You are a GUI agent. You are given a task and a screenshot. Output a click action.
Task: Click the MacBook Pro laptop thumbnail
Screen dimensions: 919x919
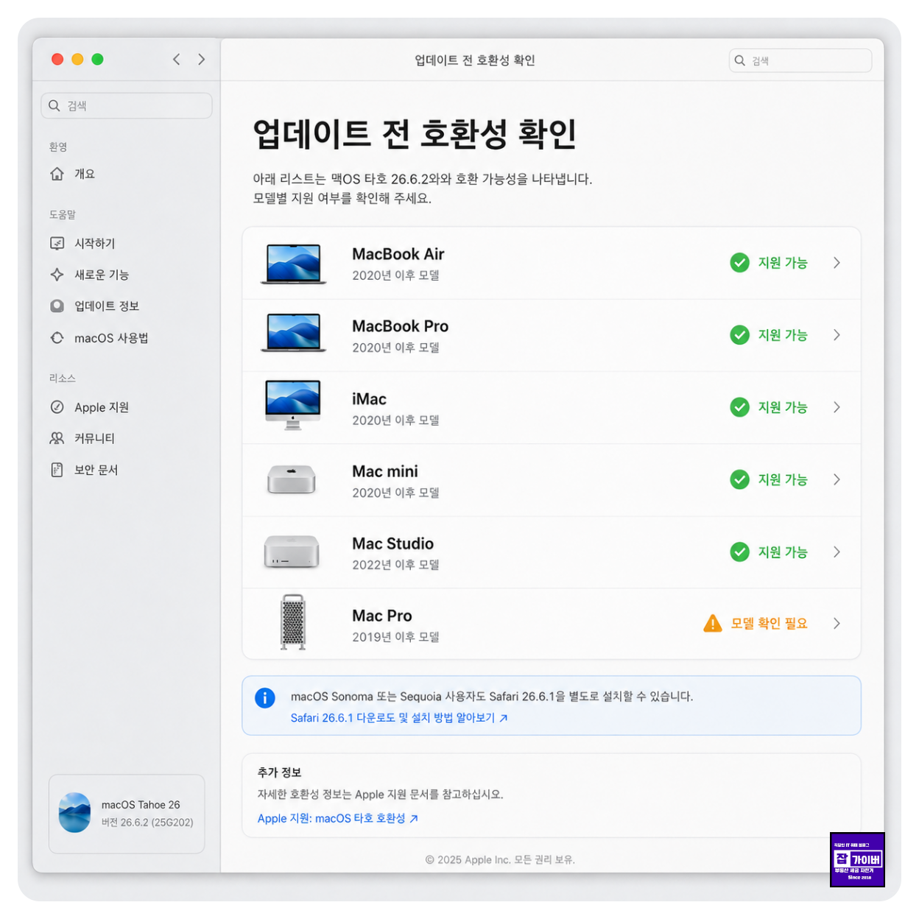click(x=293, y=333)
